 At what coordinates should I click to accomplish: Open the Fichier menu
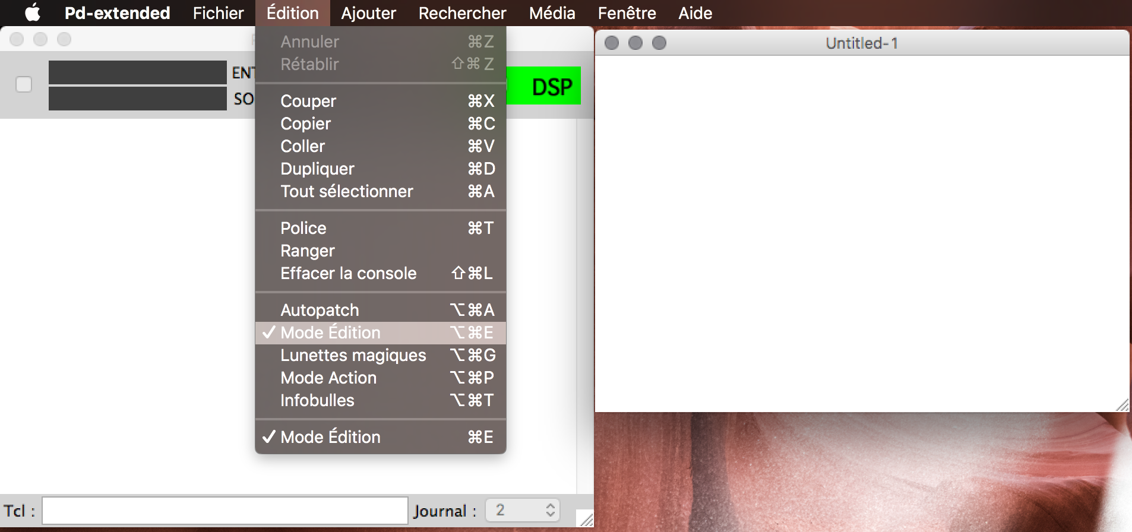click(218, 12)
